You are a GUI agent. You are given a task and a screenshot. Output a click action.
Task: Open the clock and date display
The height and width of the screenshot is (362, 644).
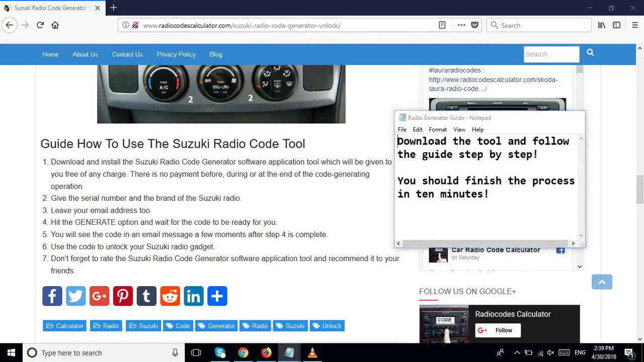603,353
